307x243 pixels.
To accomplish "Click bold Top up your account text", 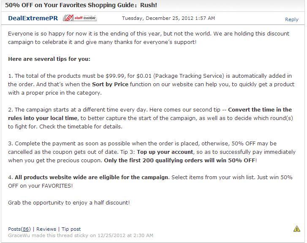I will 165,152.
